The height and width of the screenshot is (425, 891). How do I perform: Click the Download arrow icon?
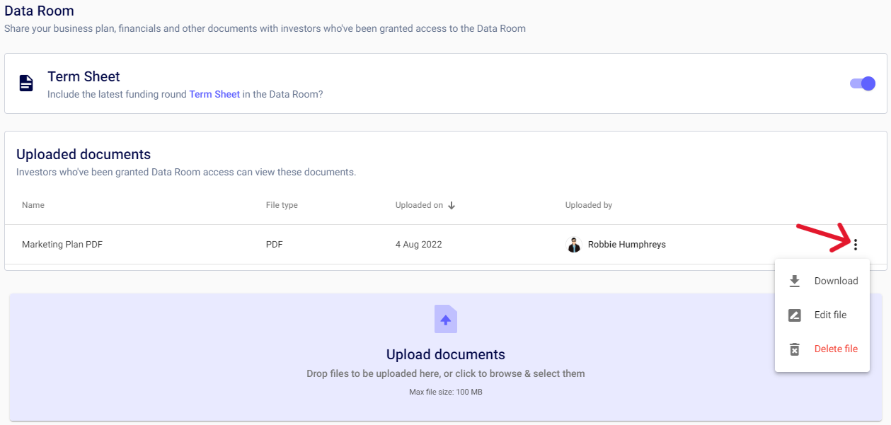pyautogui.click(x=795, y=281)
